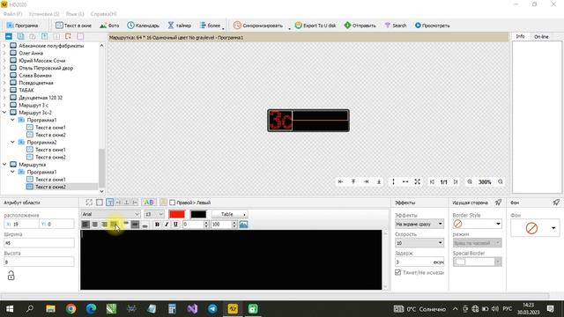Screen dimensions: 564x317
Task: Select Текст в окне2 under Маршрутка
Action: pyautogui.click(x=50, y=187)
